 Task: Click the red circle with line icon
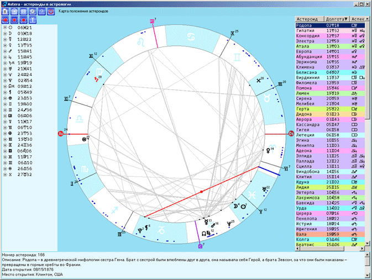[x=6, y=20]
